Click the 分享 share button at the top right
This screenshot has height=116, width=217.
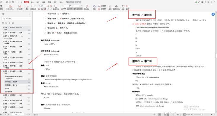201,2
